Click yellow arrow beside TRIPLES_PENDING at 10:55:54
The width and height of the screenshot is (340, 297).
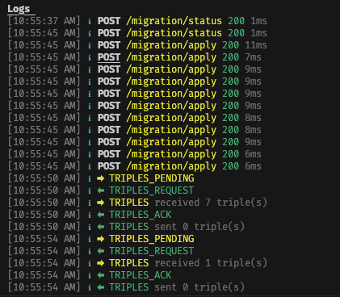pyautogui.click(x=101, y=239)
